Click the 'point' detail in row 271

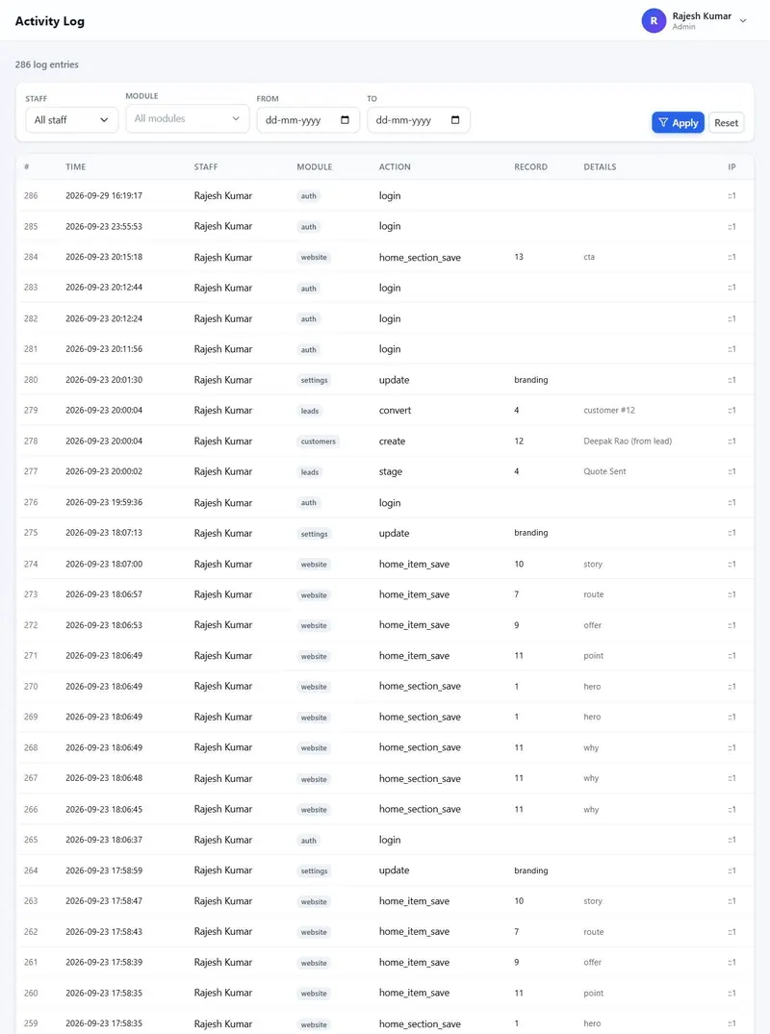point(593,655)
